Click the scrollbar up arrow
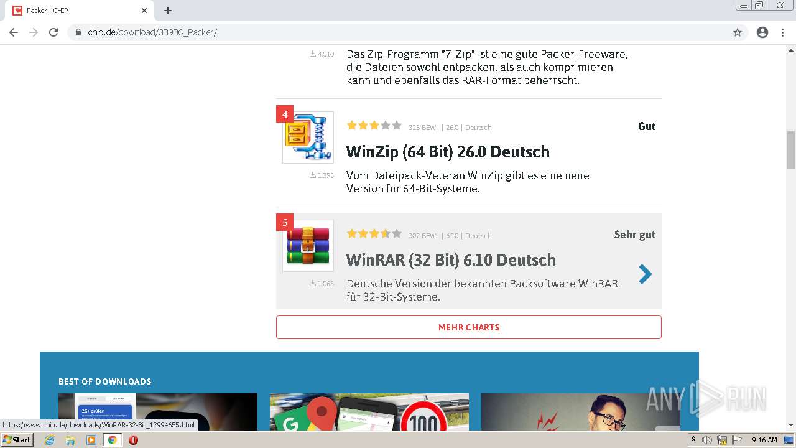This screenshot has height=448, width=796. 791,50
